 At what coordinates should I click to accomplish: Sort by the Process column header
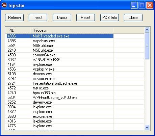tap(72, 30)
